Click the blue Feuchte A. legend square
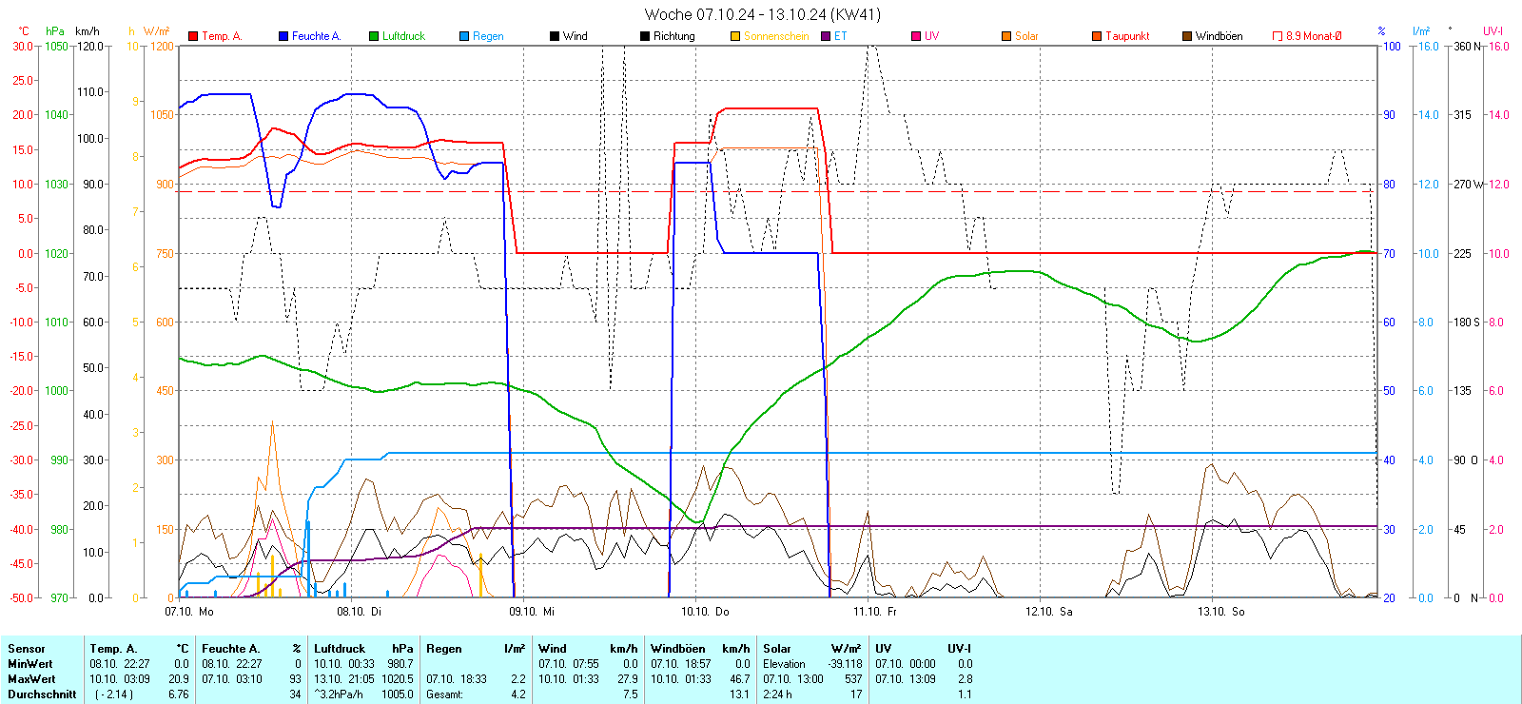This screenshot has width=1522, height=704. point(283,36)
